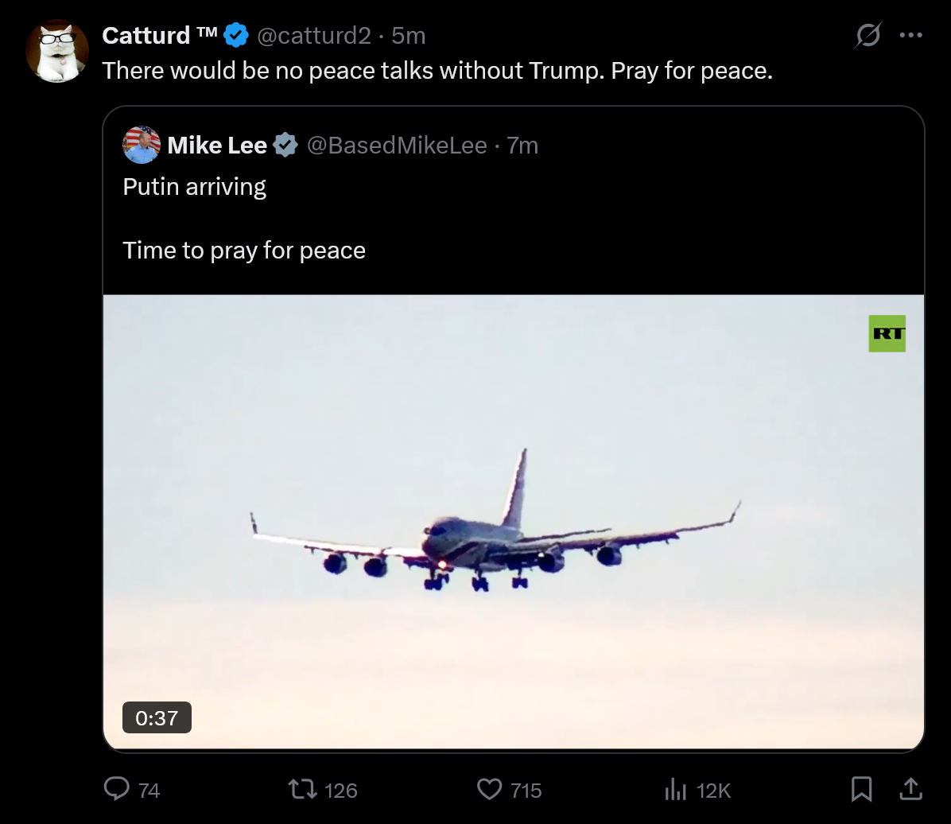Click the 7m quoted post timestamp
Image resolution: width=951 pixels, height=824 pixels.
pos(522,145)
